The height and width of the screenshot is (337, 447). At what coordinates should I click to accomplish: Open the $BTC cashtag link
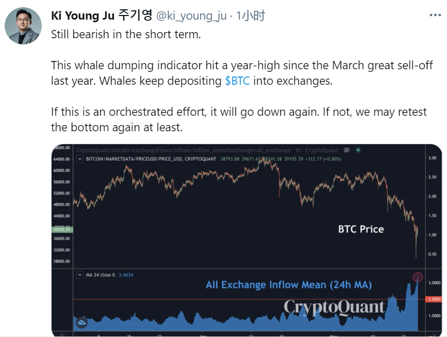[237, 81]
